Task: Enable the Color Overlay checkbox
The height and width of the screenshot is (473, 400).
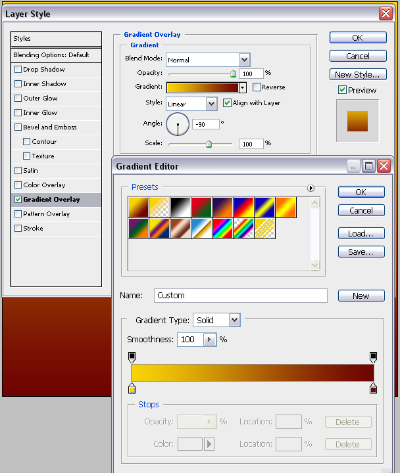Action: point(18,185)
